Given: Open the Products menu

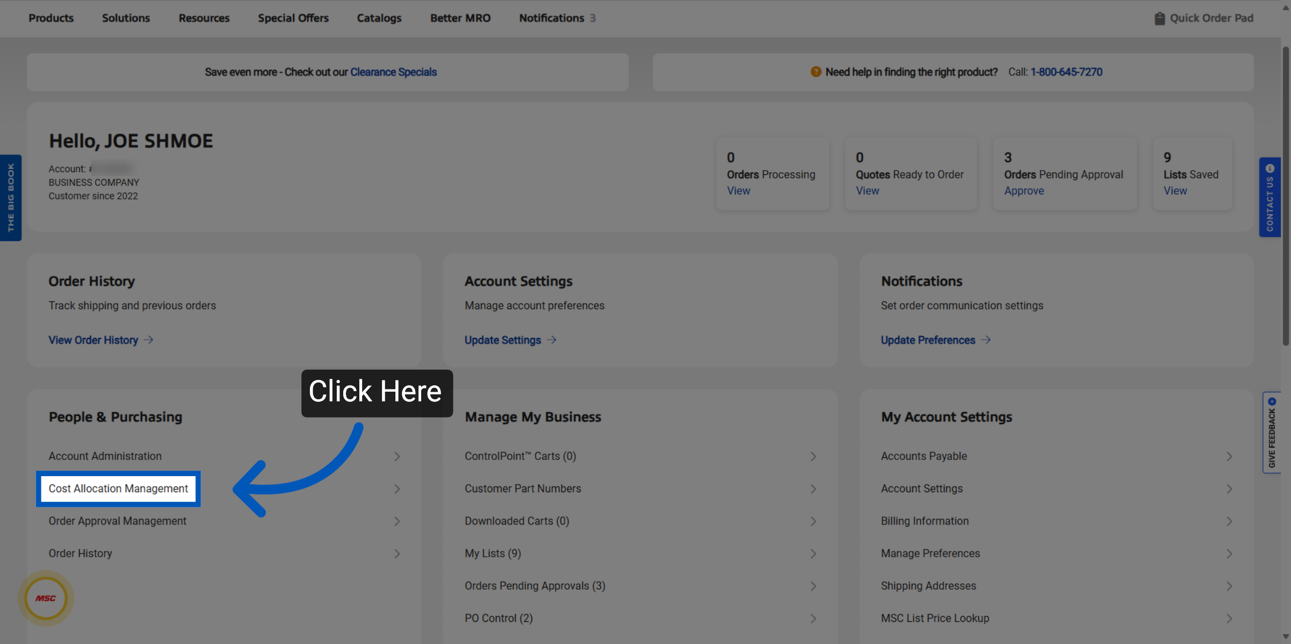Looking at the screenshot, I should pyautogui.click(x=51, y=18).
